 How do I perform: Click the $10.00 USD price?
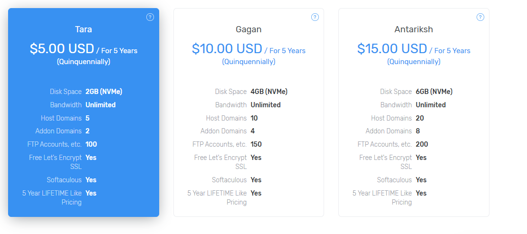click(x=227, y=49)
